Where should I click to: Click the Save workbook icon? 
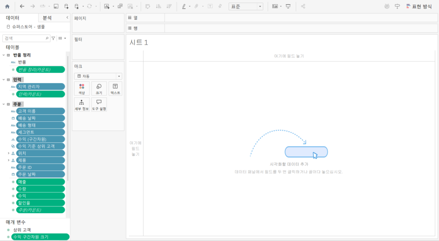tap(56, 6)
